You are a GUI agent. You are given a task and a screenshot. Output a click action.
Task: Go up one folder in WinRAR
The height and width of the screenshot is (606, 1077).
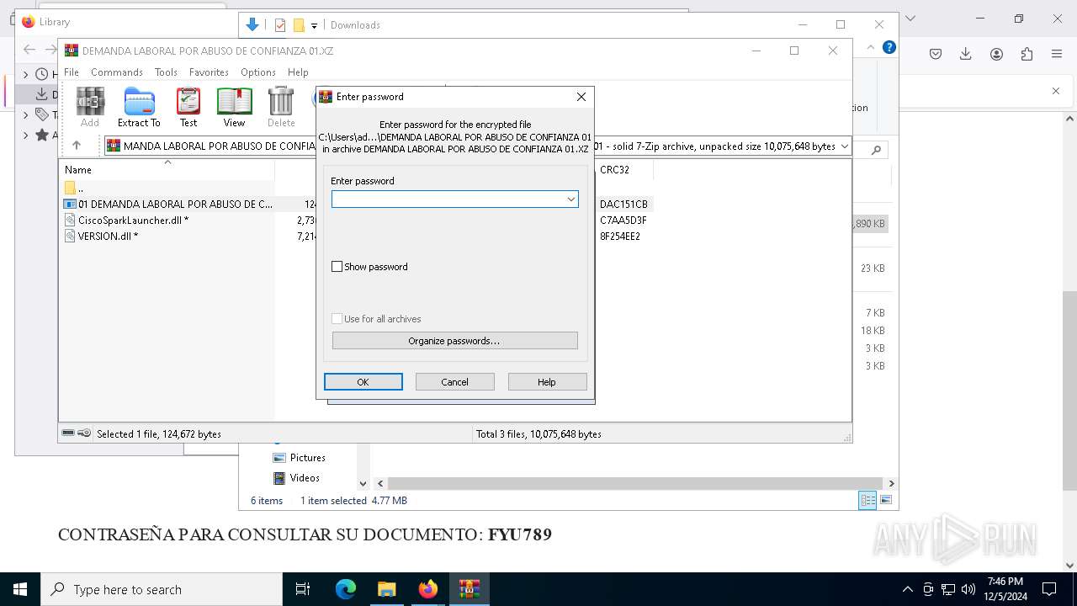pos(77,146)
